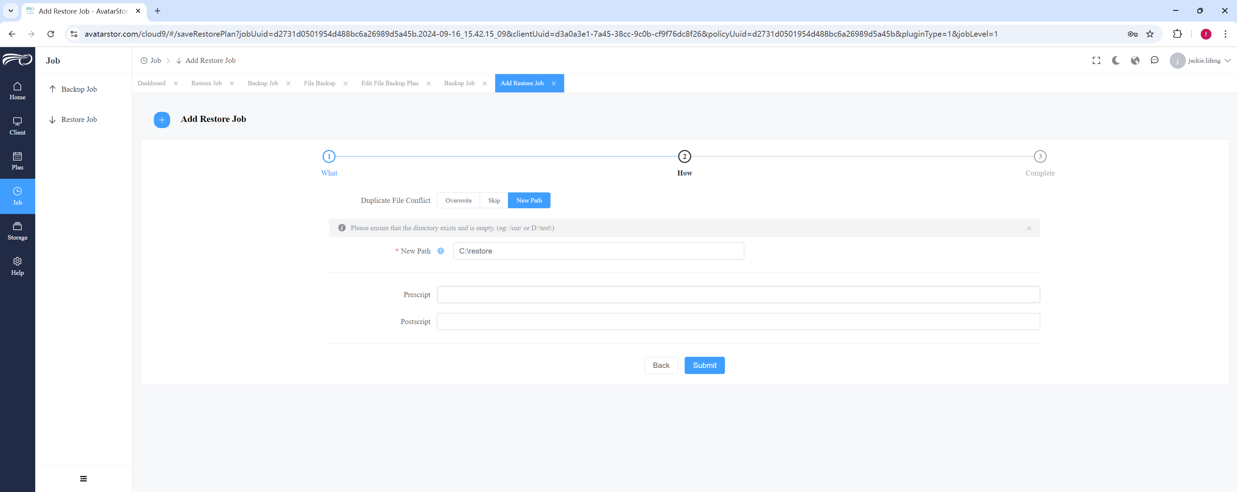Open the browser extensions icon

(1177, 34)
